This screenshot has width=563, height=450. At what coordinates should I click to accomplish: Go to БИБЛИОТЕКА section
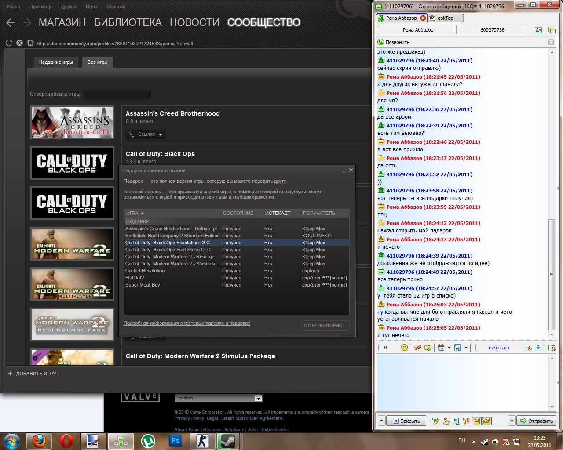point(128,22)
